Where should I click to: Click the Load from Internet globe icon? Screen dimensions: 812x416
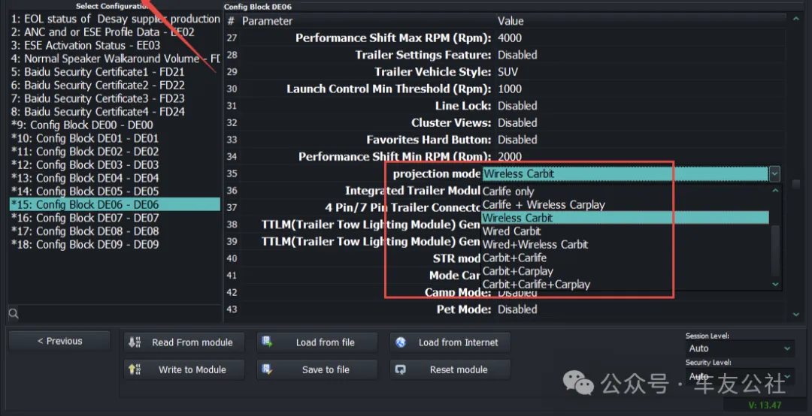(x=401, y=342)
